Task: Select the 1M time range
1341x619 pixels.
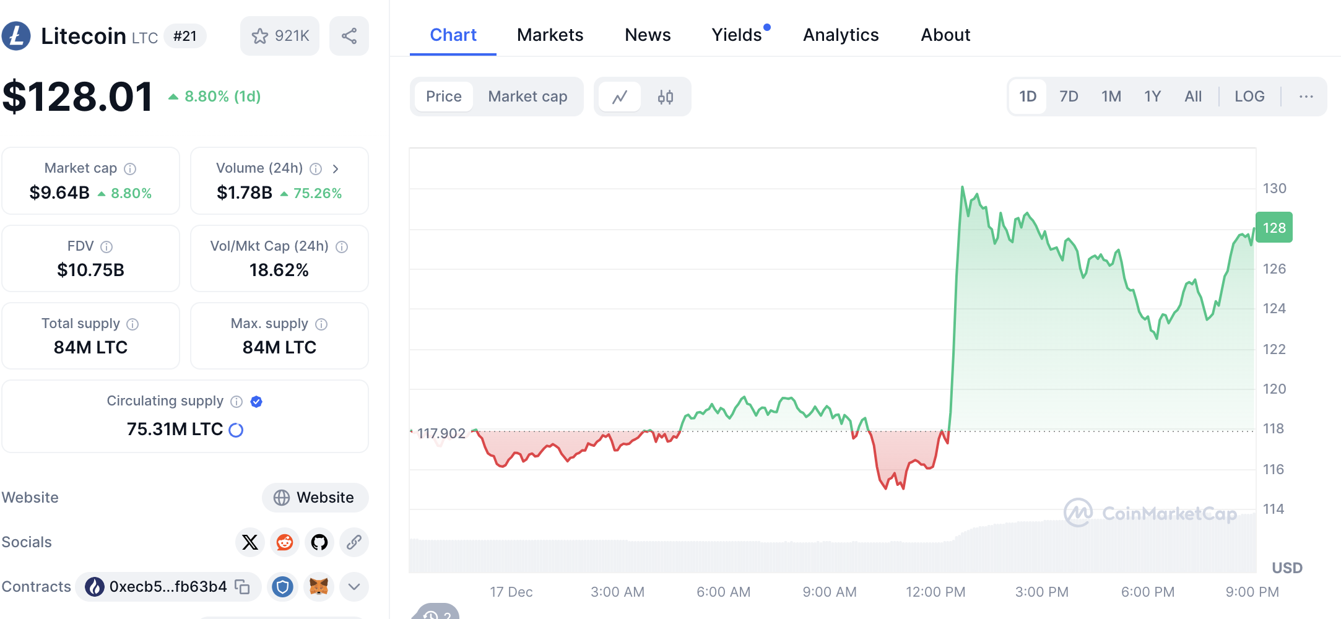Action: click(x=1111, y=97)
